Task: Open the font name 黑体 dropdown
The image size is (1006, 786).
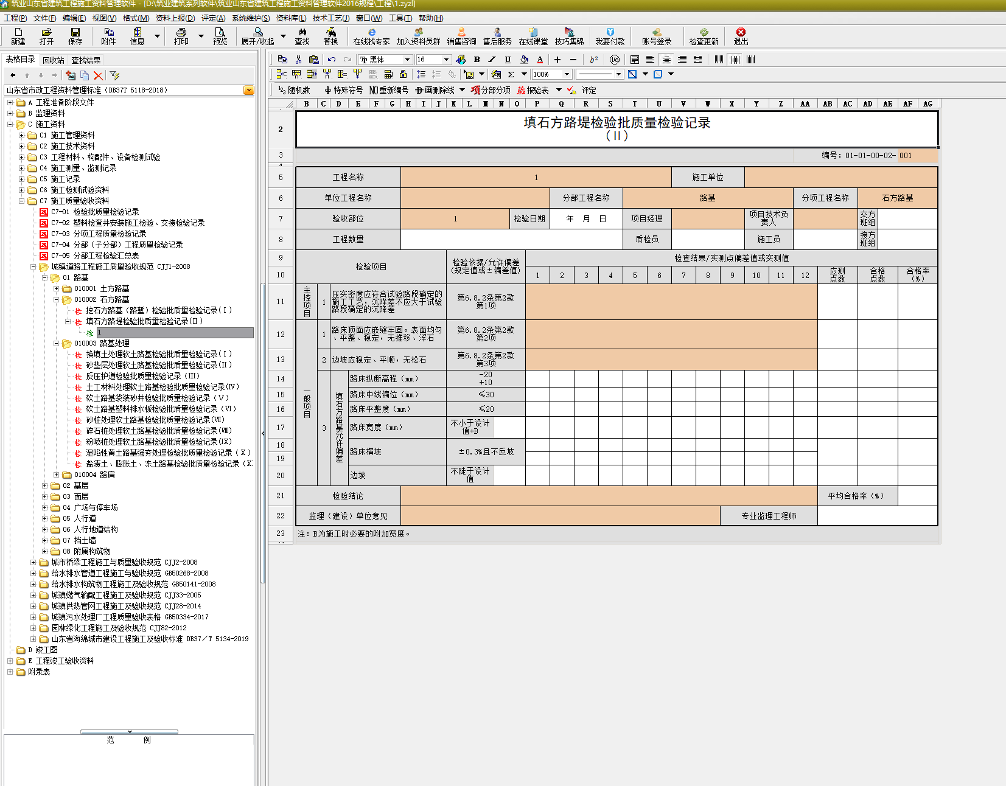Action: (408, 60)
